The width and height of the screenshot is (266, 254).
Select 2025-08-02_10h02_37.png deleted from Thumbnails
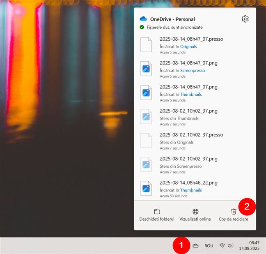click(188, 111)
